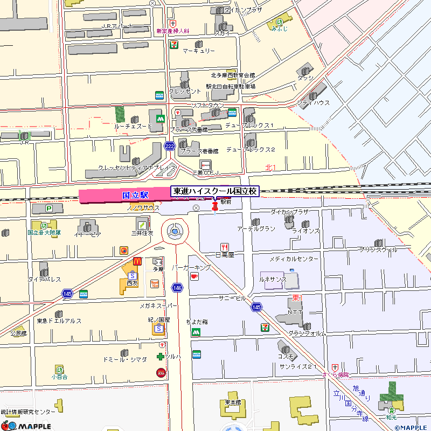Viewport: 431px width, 431px height.
Task: Click the 西友 shopping bag icon
Action: click(x=131, y=275)
